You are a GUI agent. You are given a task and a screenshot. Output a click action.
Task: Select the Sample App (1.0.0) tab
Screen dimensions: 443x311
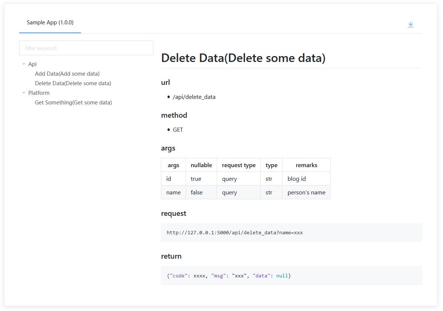tap(50, 23)
